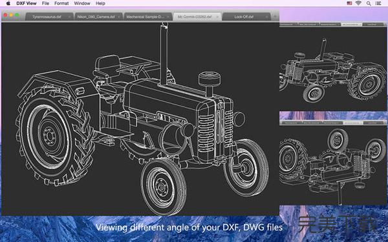Screen dimensions: 388x242
Task: Click the Wi-Fi status icon
Action: (x=358, y=3)
